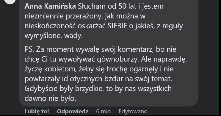The image size is (221, 116).
Task: Click the phrase Ale naprawdę in the comment
Action: coord(164,59)
